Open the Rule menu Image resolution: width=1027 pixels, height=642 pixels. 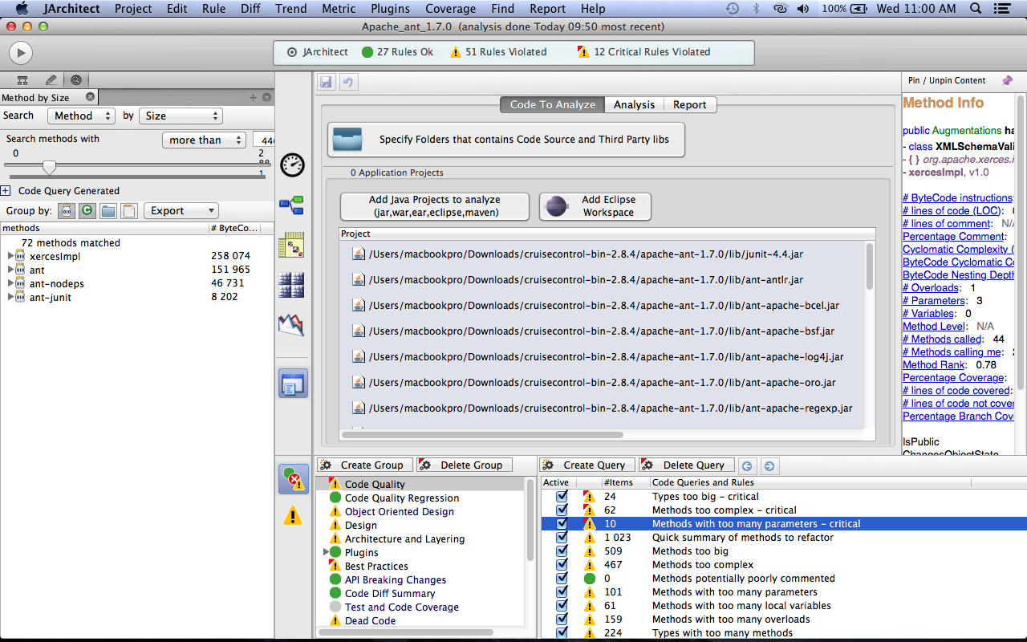pos(213,9)
